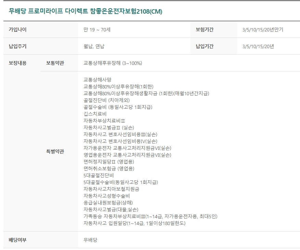
Task: Select 골절수술비 (동일사고당 1회지급) line
Action: coord(118,107)
